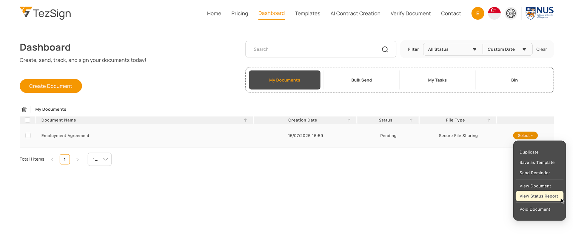Viewport: 573px width, 238px height.
Task: Click the trash bin delete icon
Action: [x=24, y=109]
